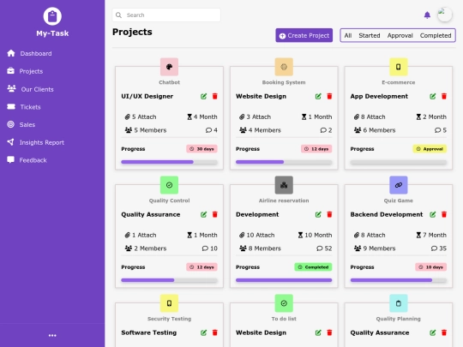The width and height of the screenshot is (463, 347).
Task: Click the Completed badge on Development card
Action: coord(313,267)
